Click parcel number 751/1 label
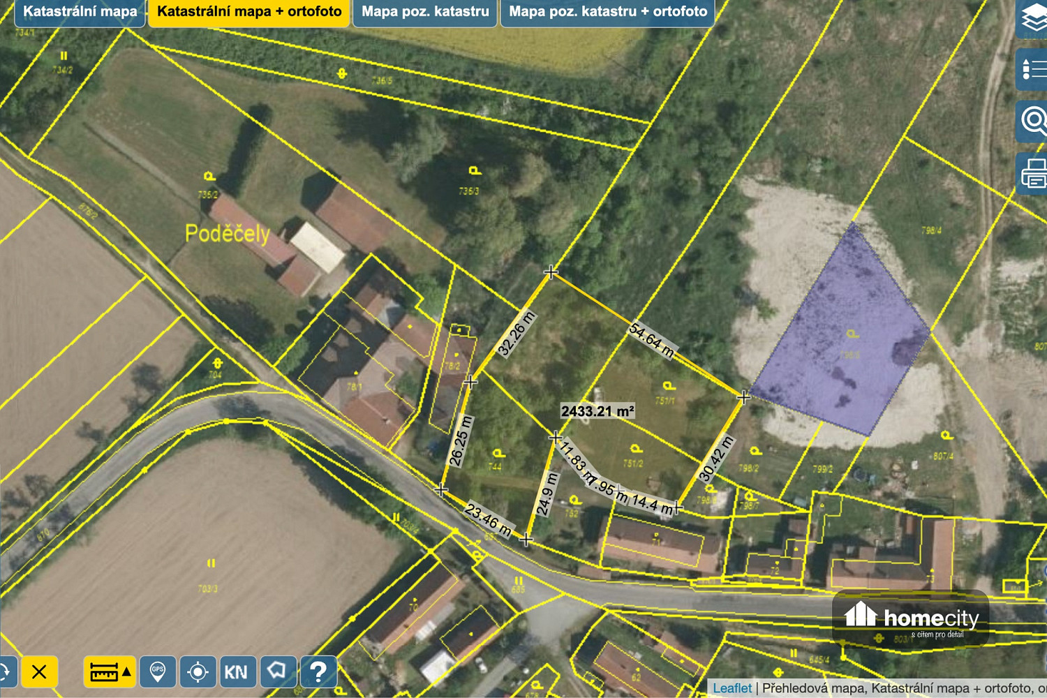 coord(665,401)
